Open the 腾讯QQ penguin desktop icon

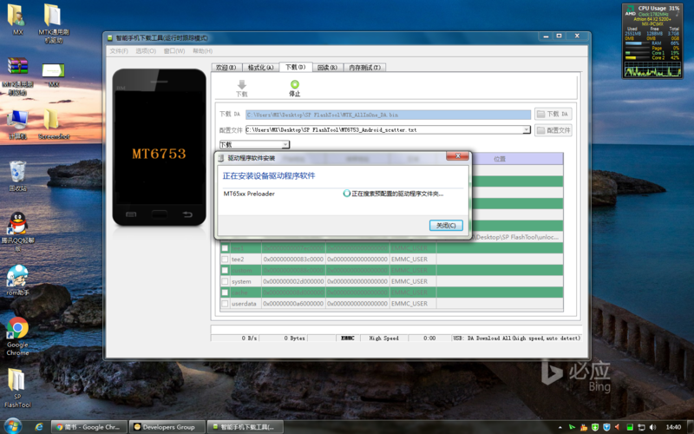(17, 226)
